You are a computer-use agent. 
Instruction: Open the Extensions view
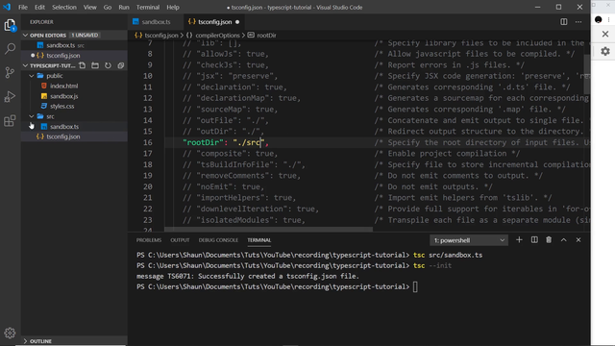10,120
